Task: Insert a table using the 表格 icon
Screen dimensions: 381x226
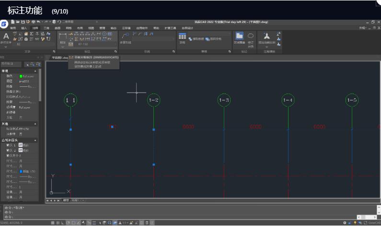Action: coord(182,38)
